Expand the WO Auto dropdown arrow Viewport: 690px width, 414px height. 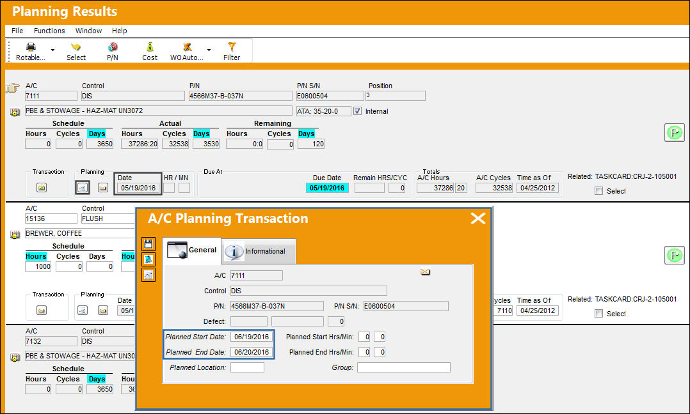tap(209, 50)
